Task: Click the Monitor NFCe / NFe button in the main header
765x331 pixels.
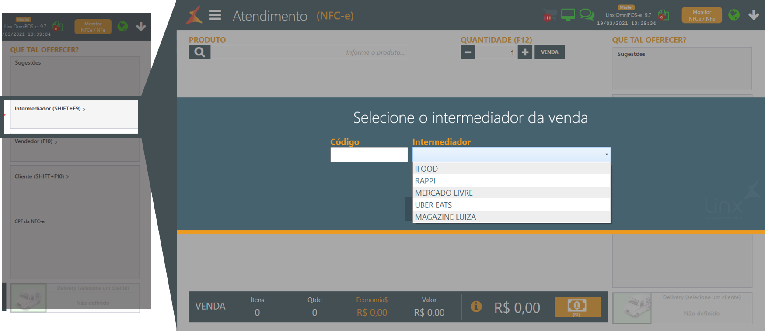Action: point(702,15)
